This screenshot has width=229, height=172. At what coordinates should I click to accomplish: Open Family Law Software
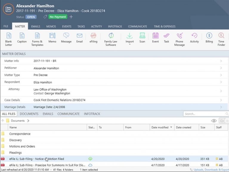(x=111, y=39)
